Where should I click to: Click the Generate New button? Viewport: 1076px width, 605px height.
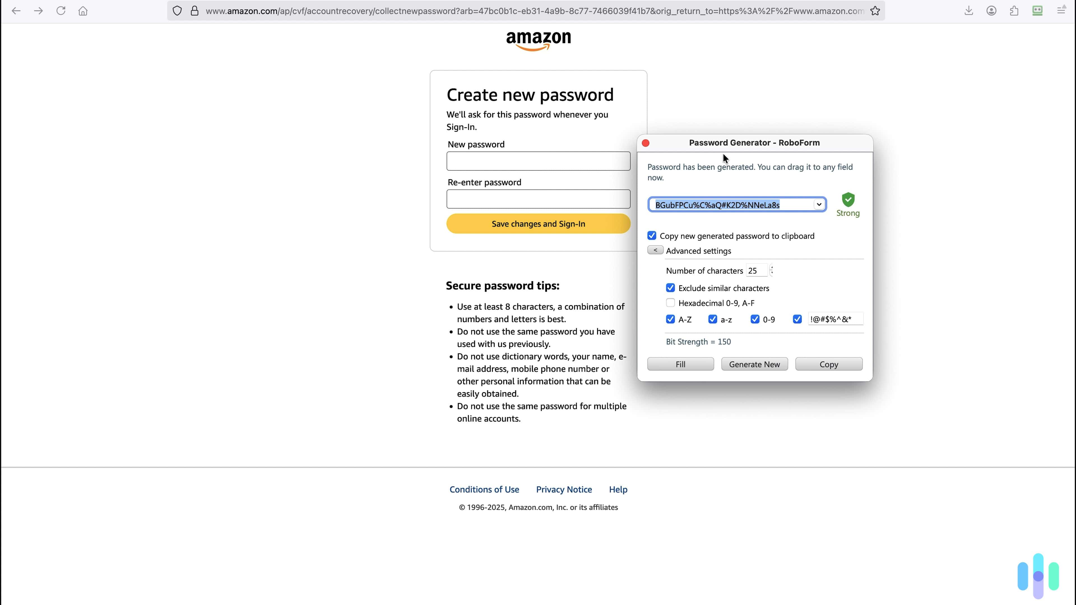point(754,364)
